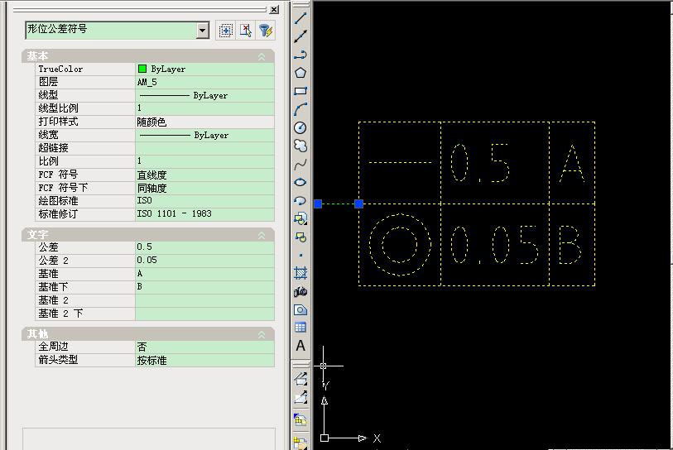
Task: Click the 图层 property label
Action: point(48,82)
